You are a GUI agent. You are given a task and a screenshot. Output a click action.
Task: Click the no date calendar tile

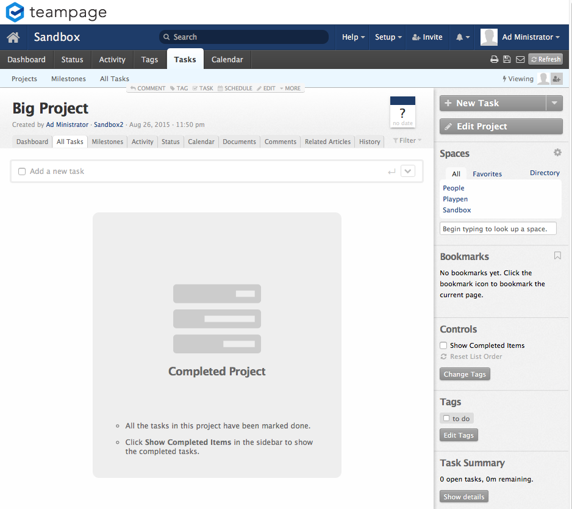click(x=402, y=112)
